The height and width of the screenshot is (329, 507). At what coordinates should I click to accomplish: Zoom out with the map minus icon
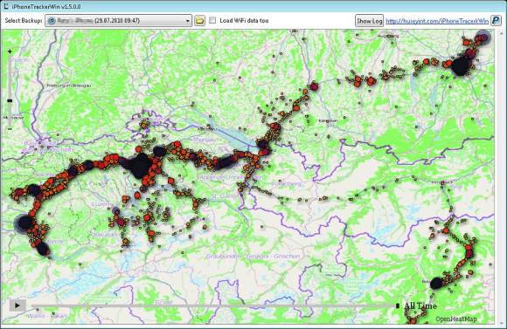pyautogui.click(x=10, y=129)
